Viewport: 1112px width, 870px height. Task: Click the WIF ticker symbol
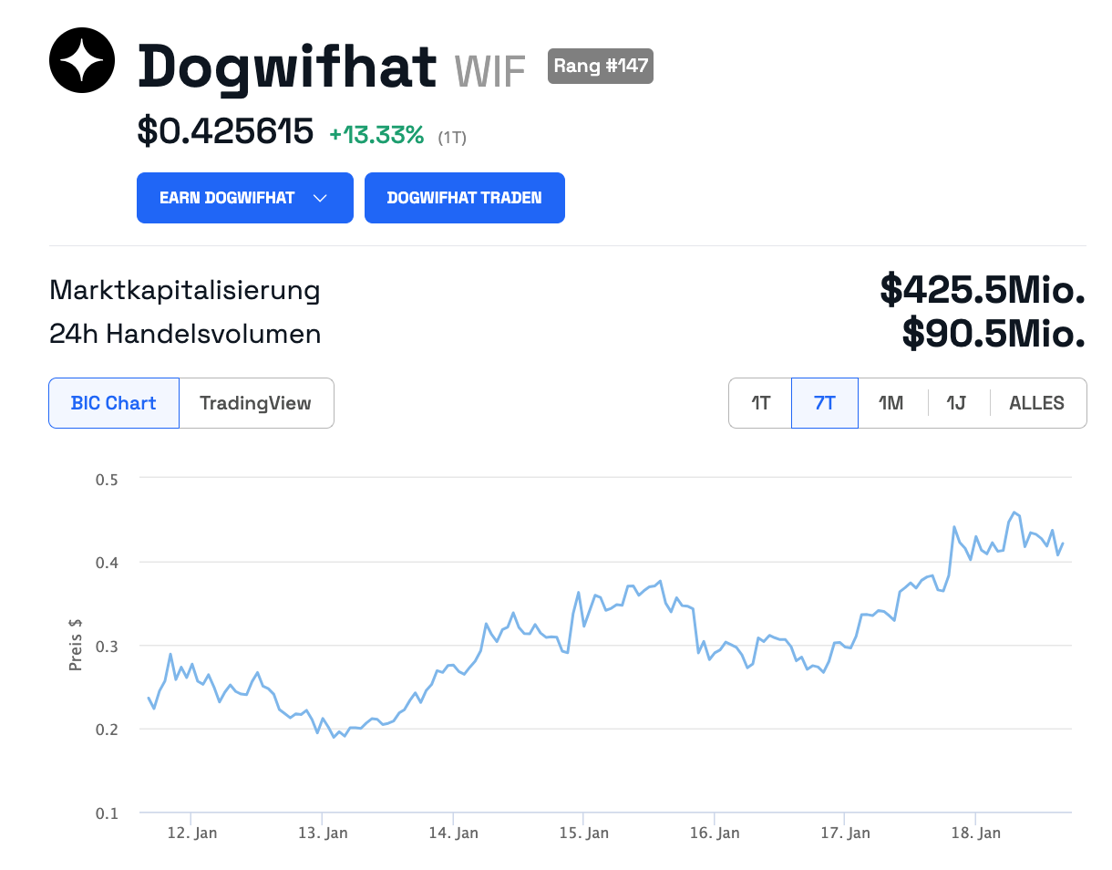[490, 70]
